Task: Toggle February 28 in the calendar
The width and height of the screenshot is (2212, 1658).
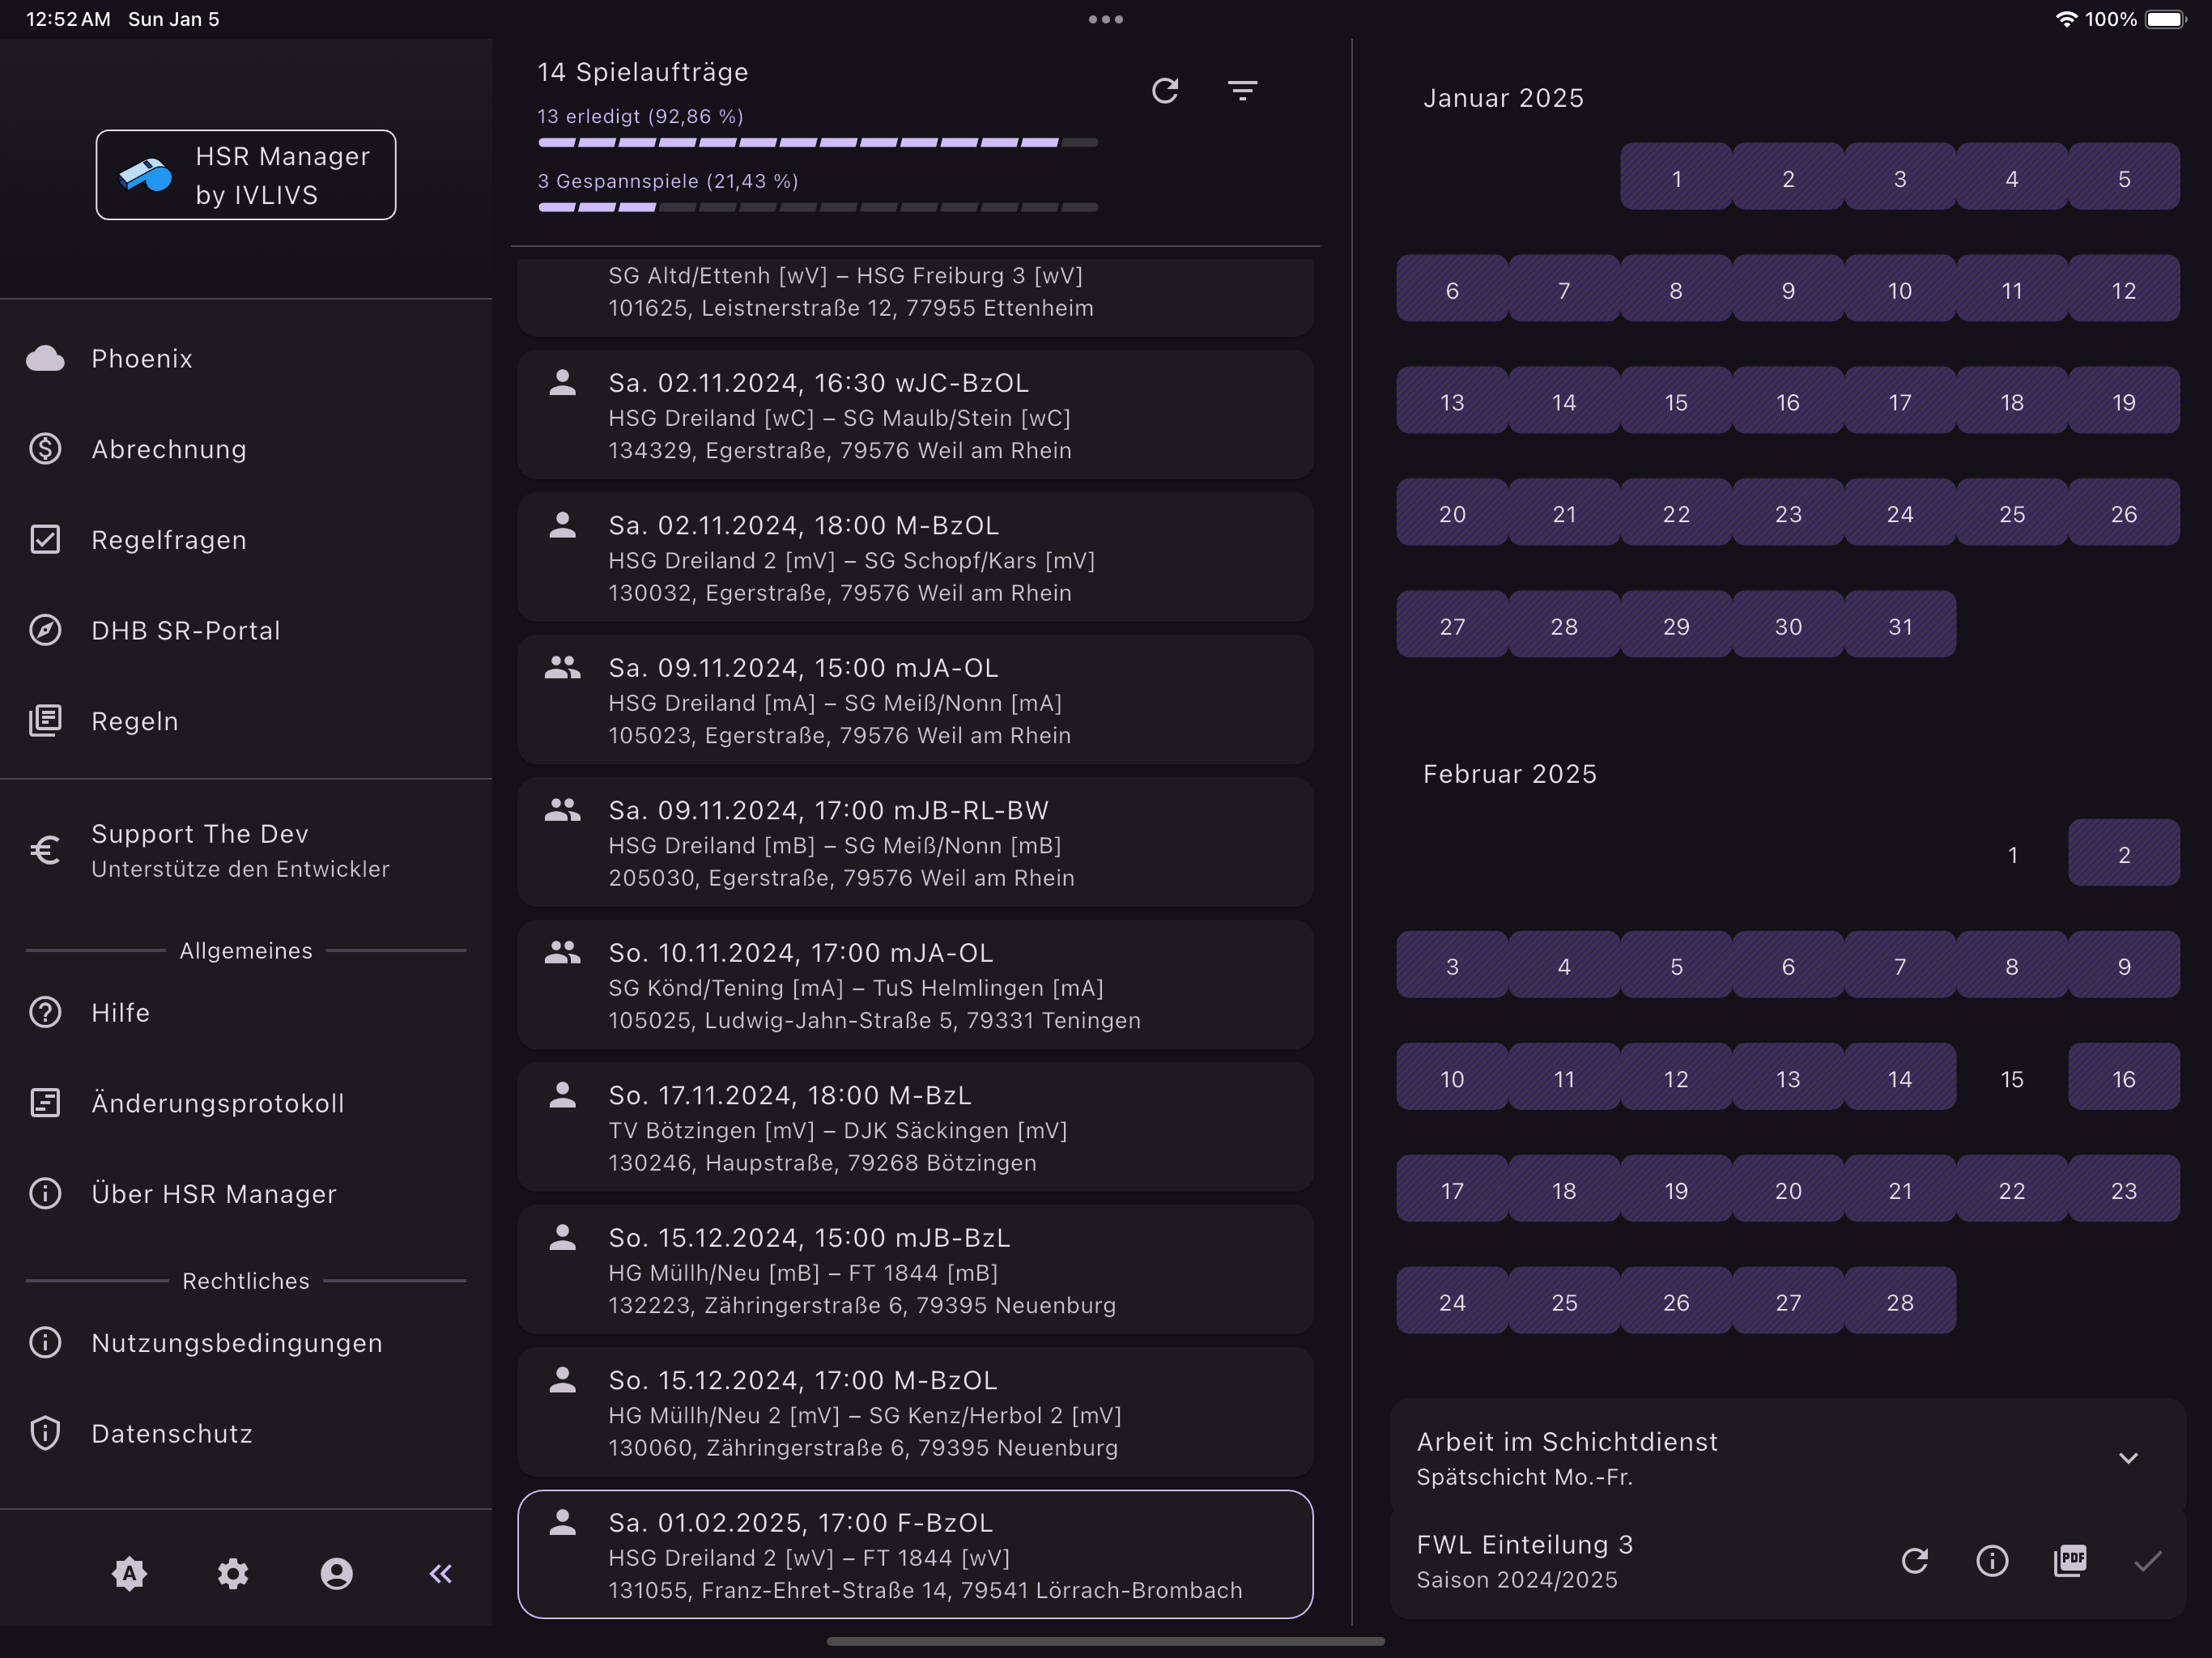Action: click(1900, 1301)
